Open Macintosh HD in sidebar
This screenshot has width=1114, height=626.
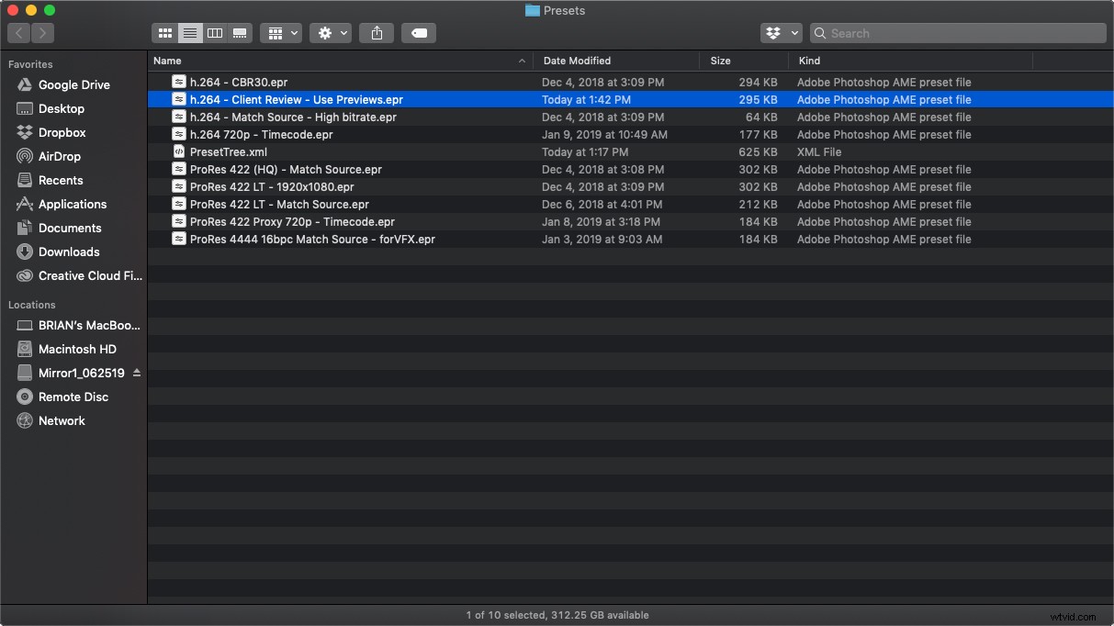click(77, 349)
